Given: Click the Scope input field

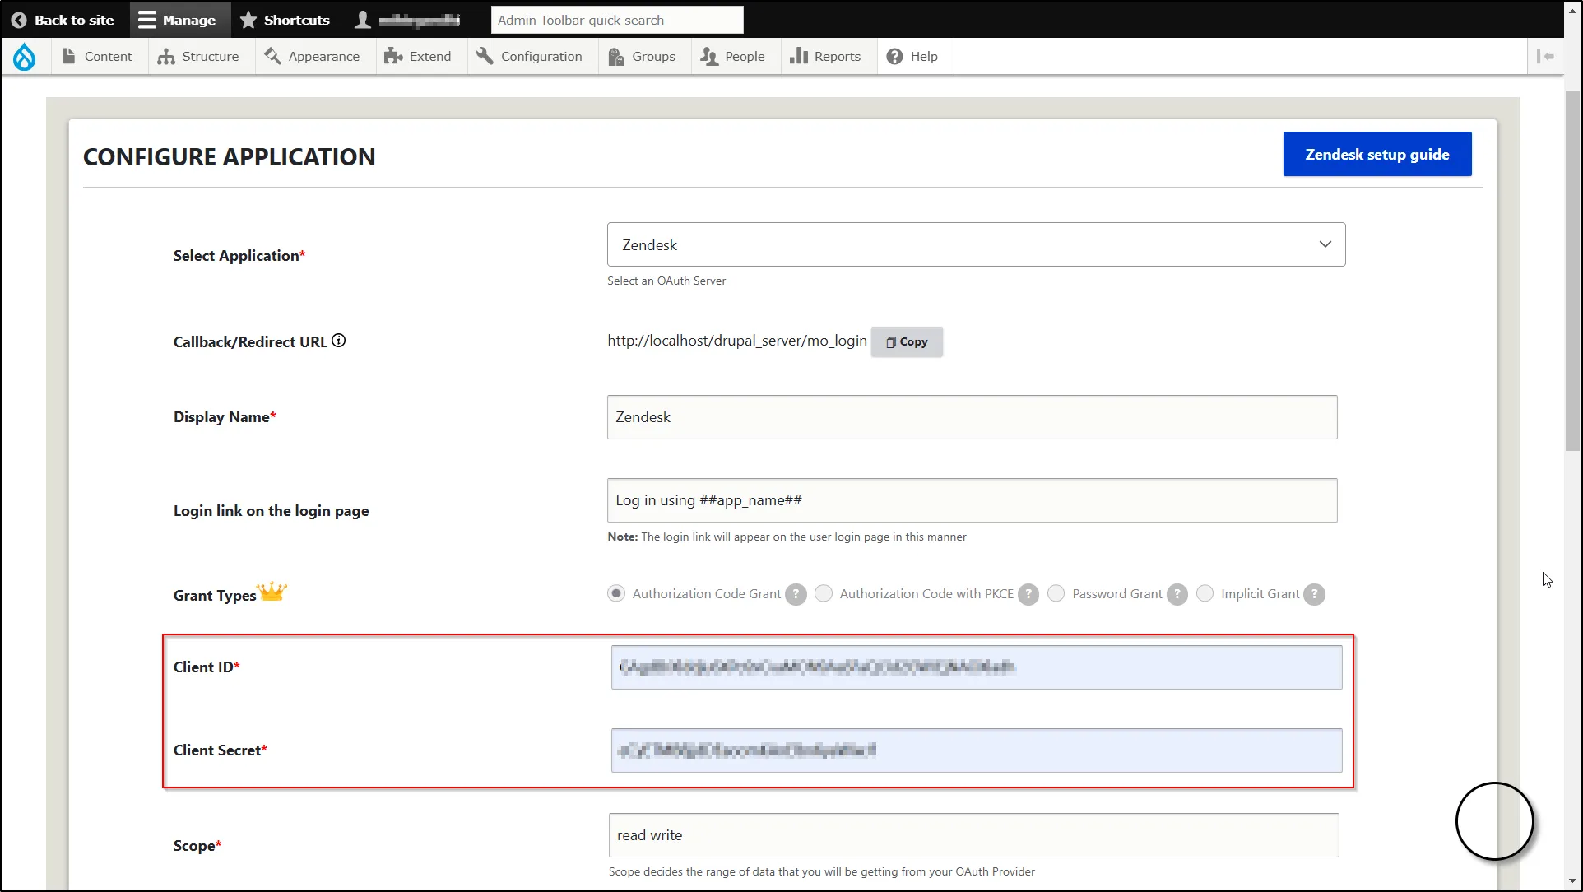Looking at the screenshot, I should pos(974,835).
